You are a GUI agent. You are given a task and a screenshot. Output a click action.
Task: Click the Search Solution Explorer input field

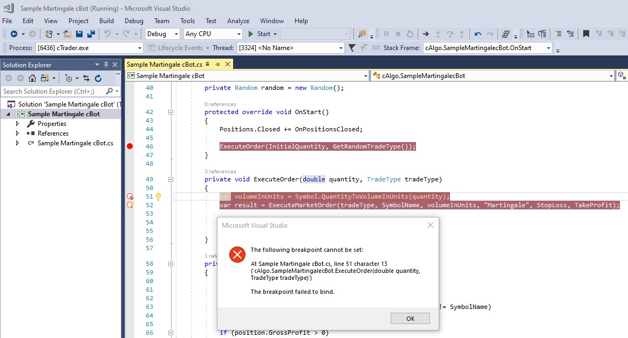click(x=52, y=91)
